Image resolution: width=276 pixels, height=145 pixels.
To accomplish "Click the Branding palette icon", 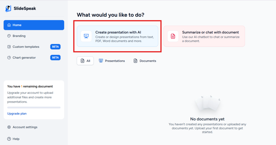I will coord(9,36).
